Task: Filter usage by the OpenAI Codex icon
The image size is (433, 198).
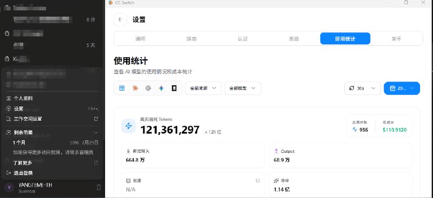Action: [x=148, y=88]
